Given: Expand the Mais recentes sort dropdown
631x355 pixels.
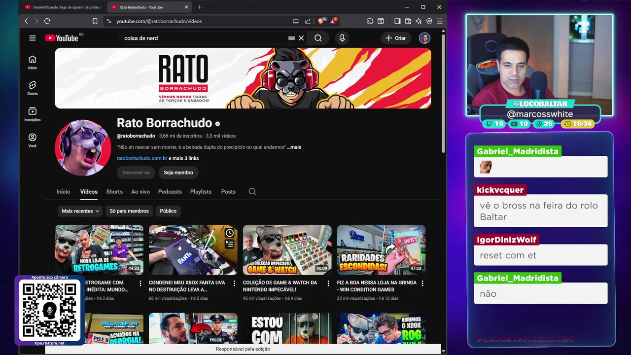Looking at the screenshot, I should [80, 211].
